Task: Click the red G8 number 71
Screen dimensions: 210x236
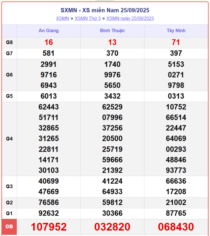Action: [x=176, y=42]
